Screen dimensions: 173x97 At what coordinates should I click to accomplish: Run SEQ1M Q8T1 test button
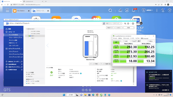116,47
